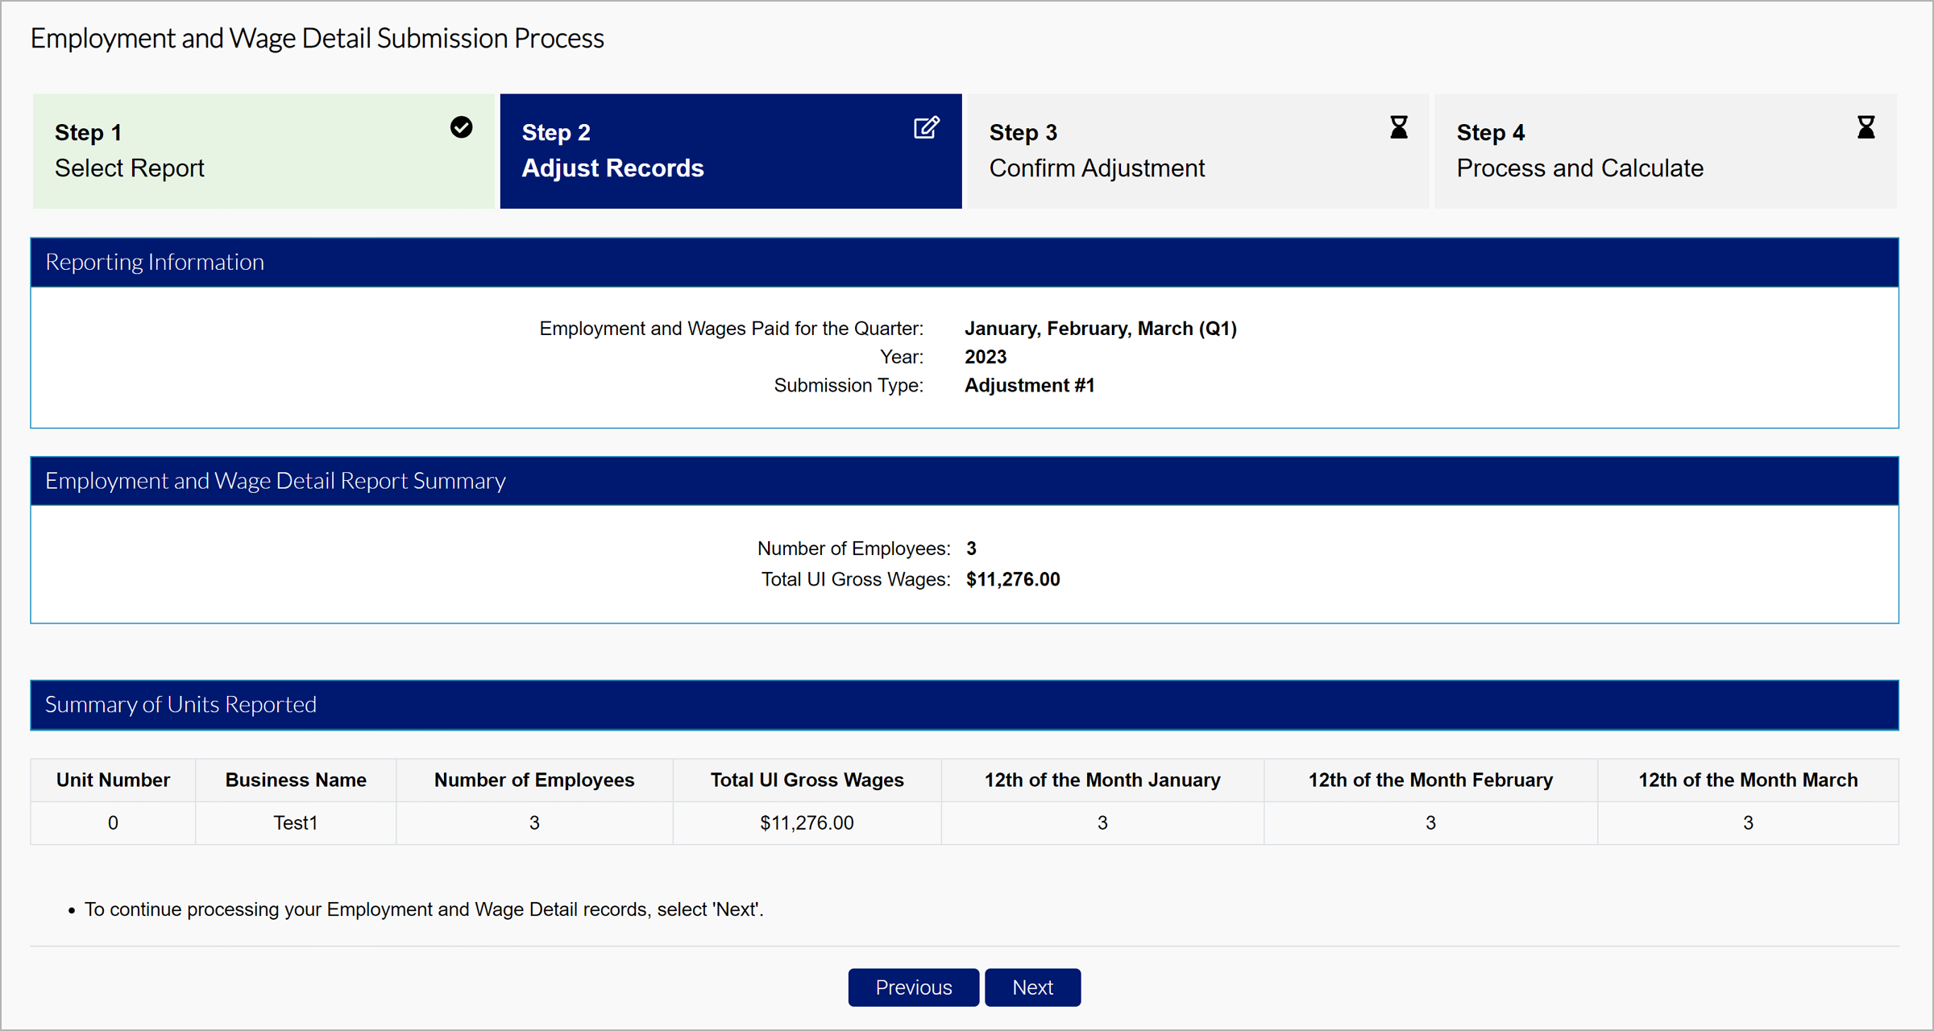Select the Step 2 Adjust Records tab
The width and height of the screenshot is (1934, 1031).
730,151
